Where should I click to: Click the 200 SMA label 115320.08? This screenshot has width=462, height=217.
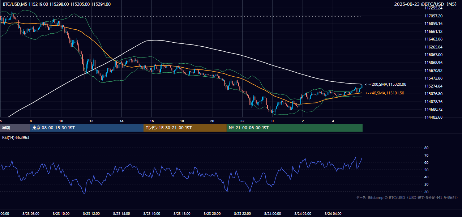[x=386, y=84]
